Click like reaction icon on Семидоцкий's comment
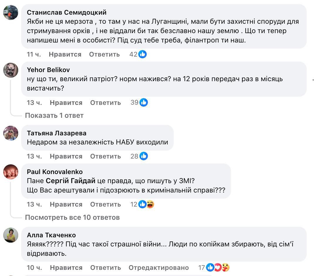314x276 pixels. tap(142, 54)
